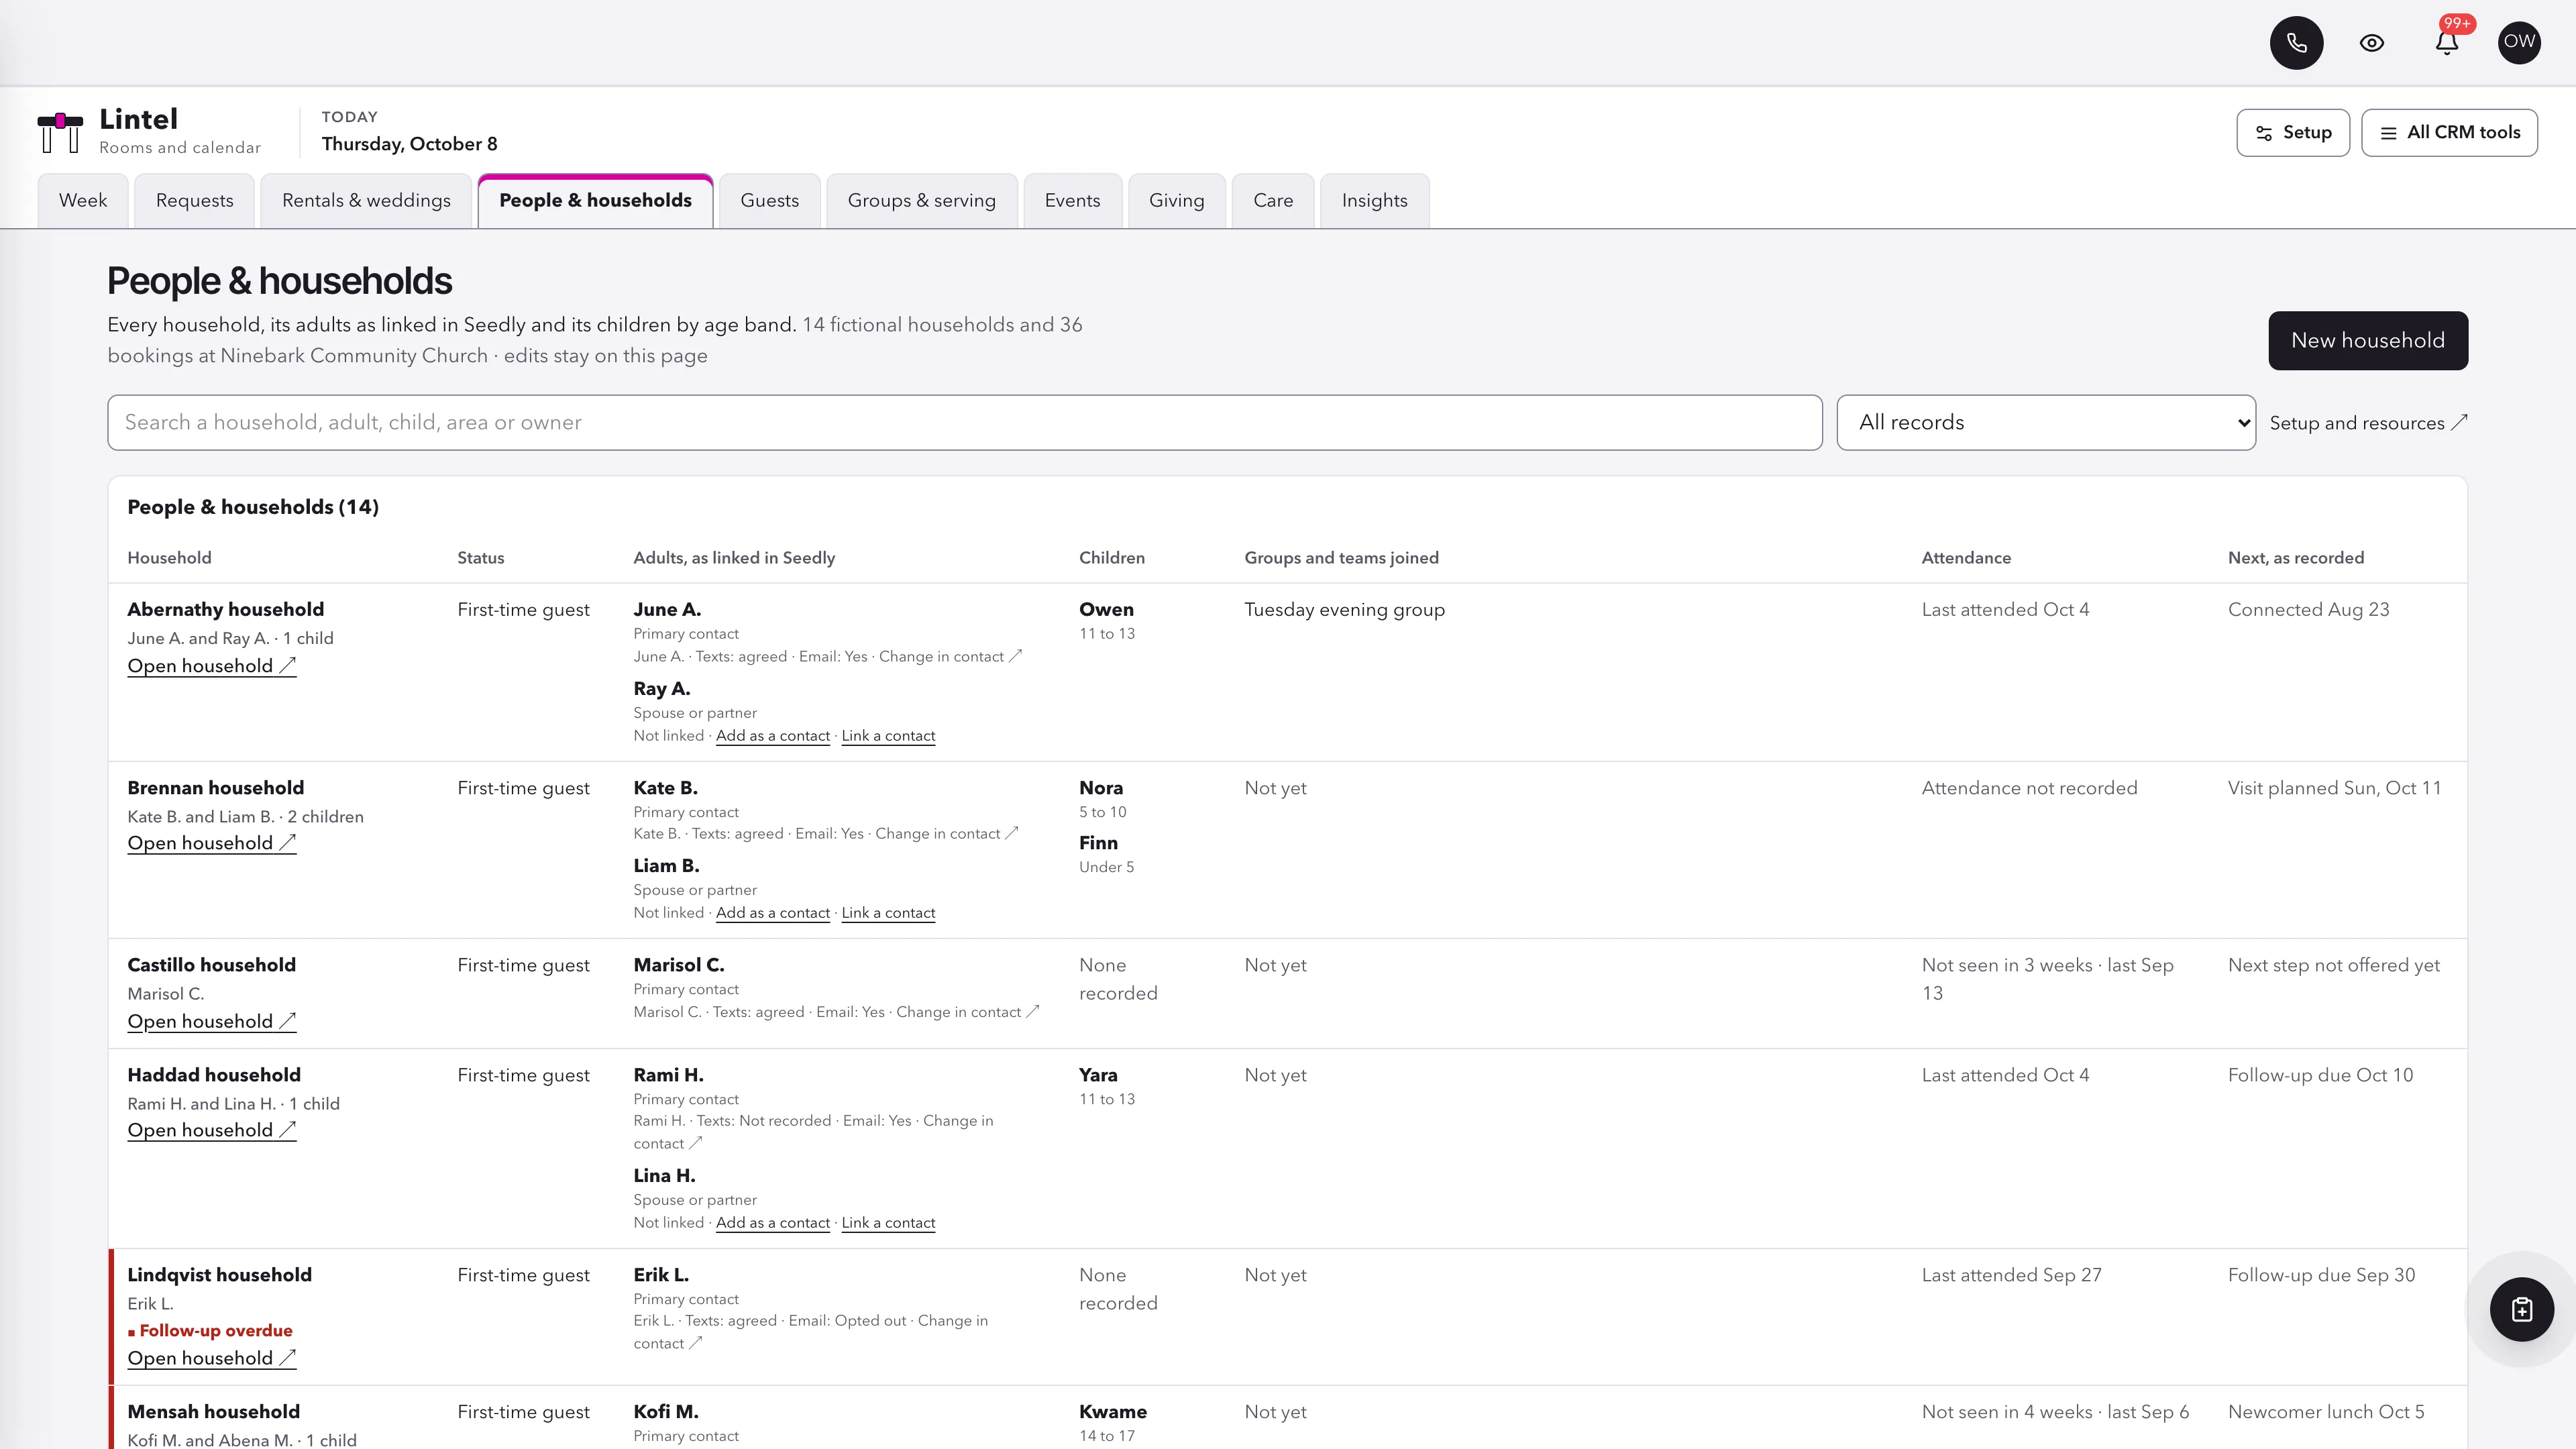Open the Setup and resources link
The image size is (2576, 1449).
(2368, 423)
